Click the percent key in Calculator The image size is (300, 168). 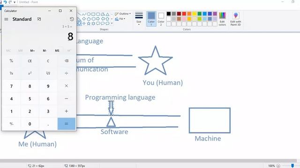click(11, 61)
